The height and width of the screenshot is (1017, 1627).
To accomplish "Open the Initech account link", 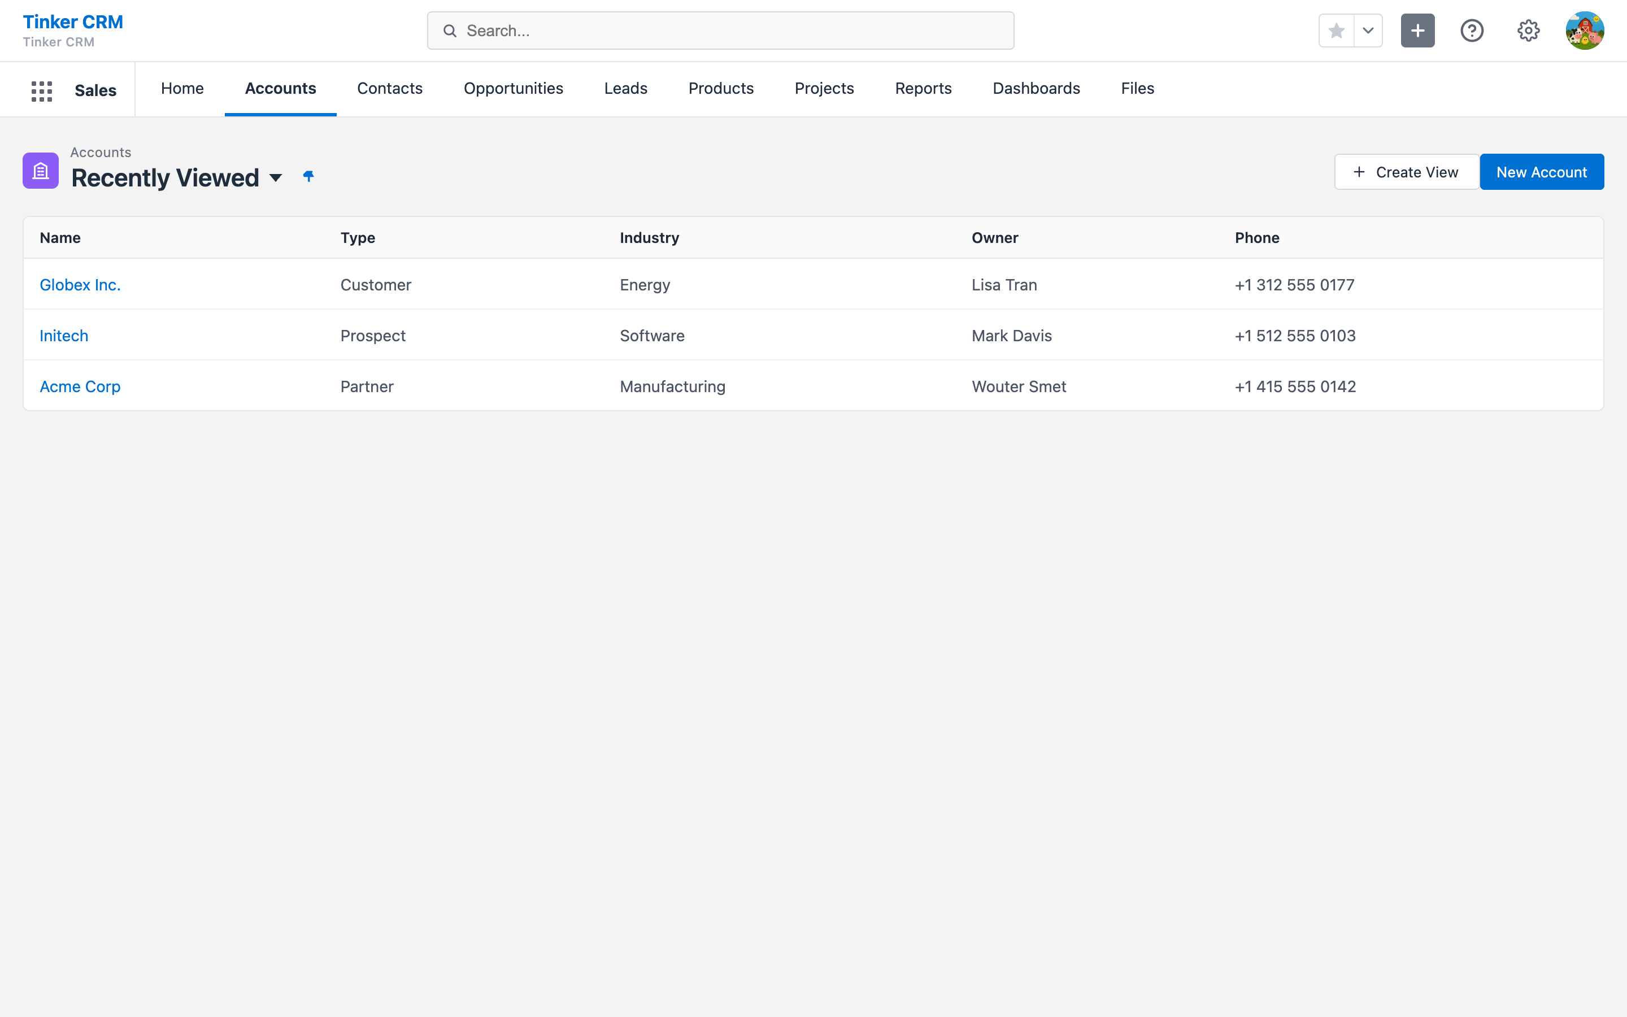I will (x=64, y=336).
